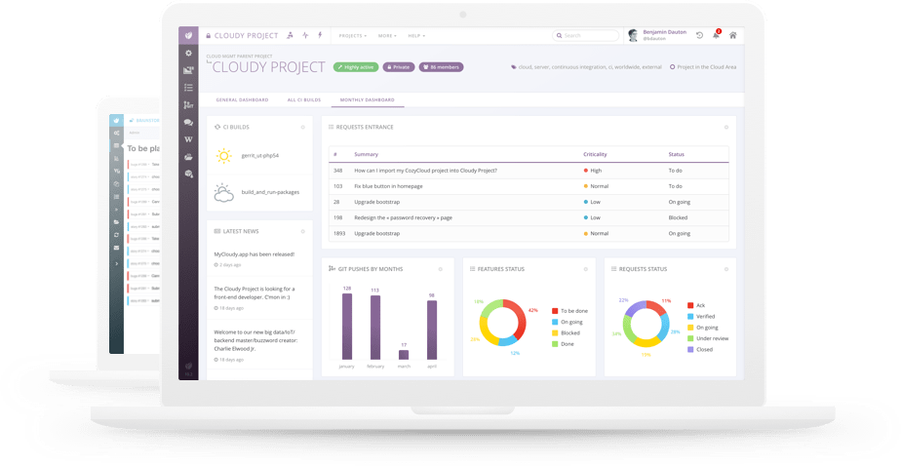This screenshot has height=466, width=901.
Task: Sort requests by the Summary column header
Action: pos(366,155)
